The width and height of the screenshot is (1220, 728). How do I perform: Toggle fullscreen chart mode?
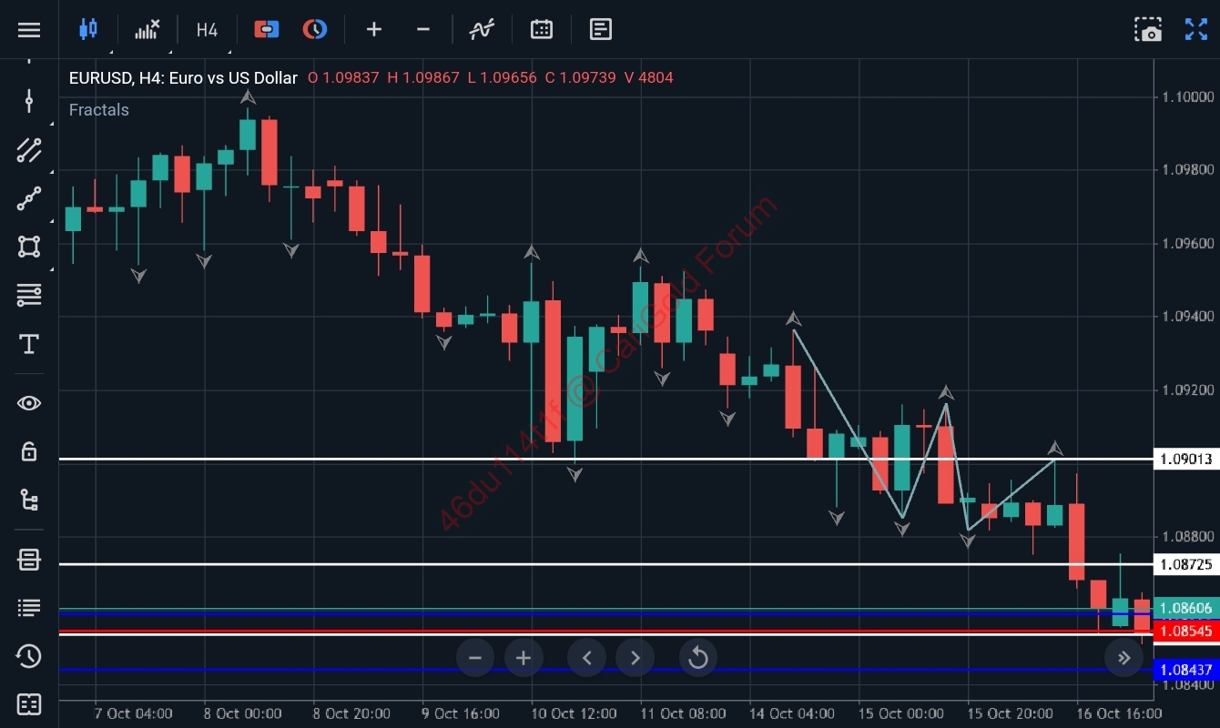[1195, 29]
